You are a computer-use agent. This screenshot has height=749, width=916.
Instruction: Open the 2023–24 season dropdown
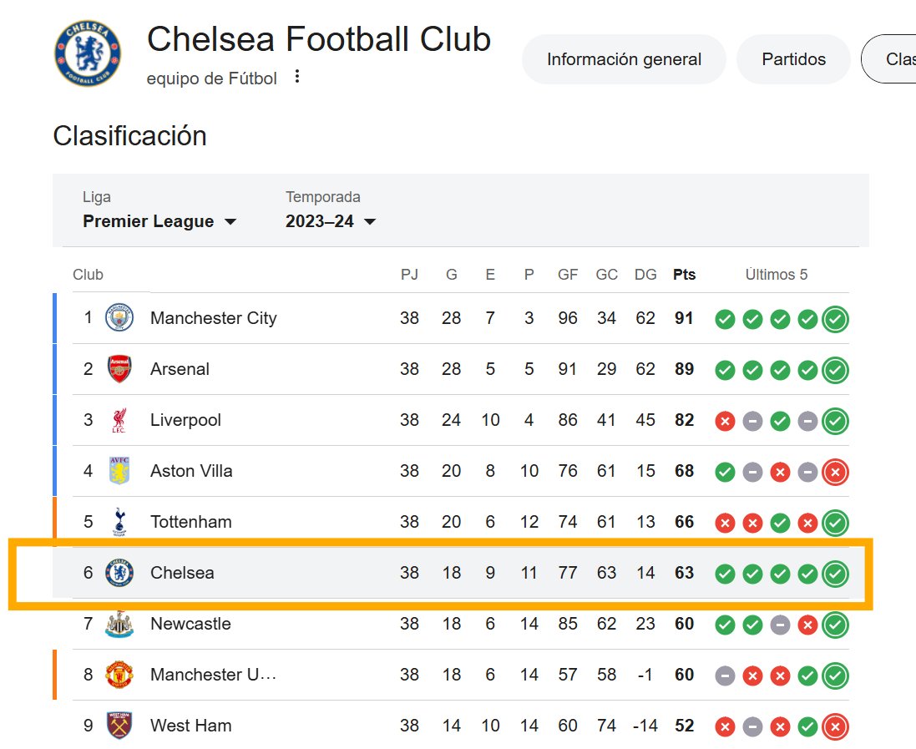coord(331,221)
